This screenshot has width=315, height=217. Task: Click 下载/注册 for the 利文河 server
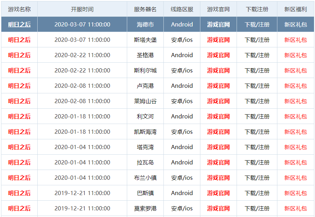click(x=257, y=116)
